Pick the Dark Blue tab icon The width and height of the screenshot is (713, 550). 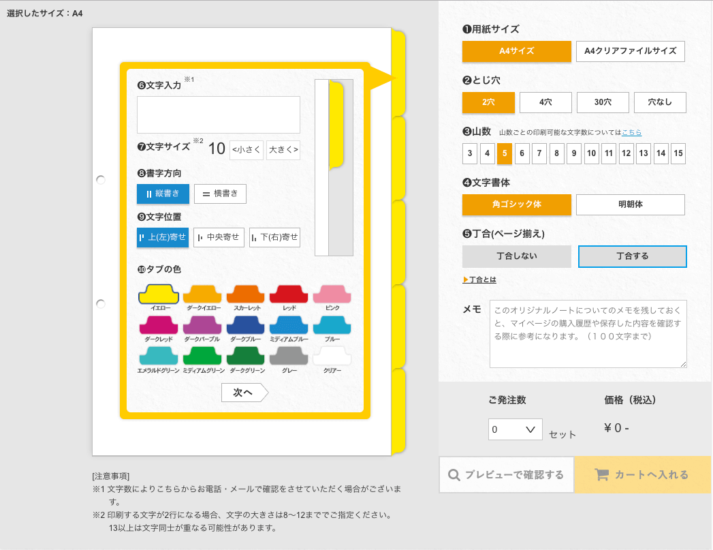coord(245,324)
